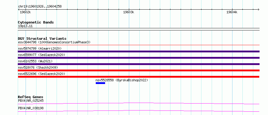Click the chr19:19601926..19604258 coordinate text
Image resolution: width=268 pixels, height=115 pixels.
pos(40,7)
